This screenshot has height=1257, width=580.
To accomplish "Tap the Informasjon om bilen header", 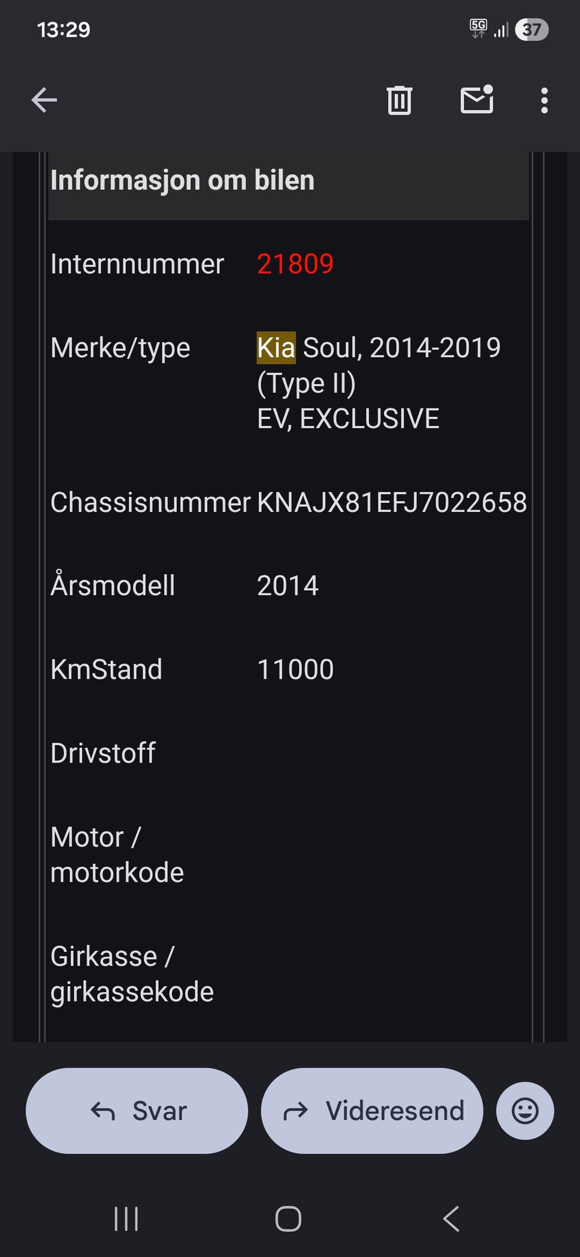I will pos(182,181).
